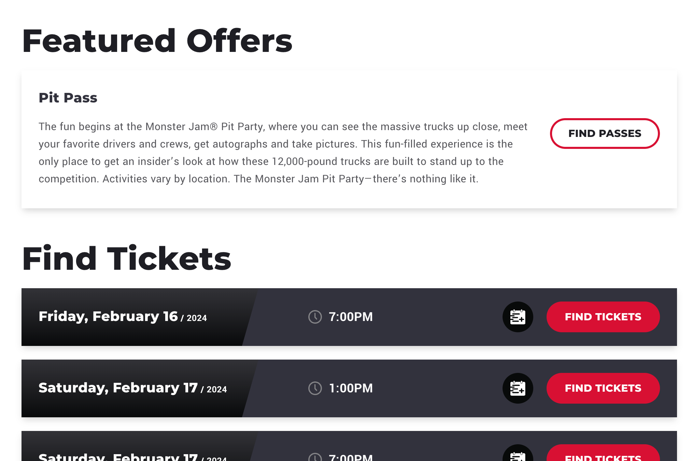Click the 7:00PM showtime text for Friday
This screenshot has width=691, height=461.
[x=350, y=317]
